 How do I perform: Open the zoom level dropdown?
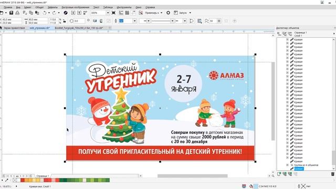coord(108,13)
